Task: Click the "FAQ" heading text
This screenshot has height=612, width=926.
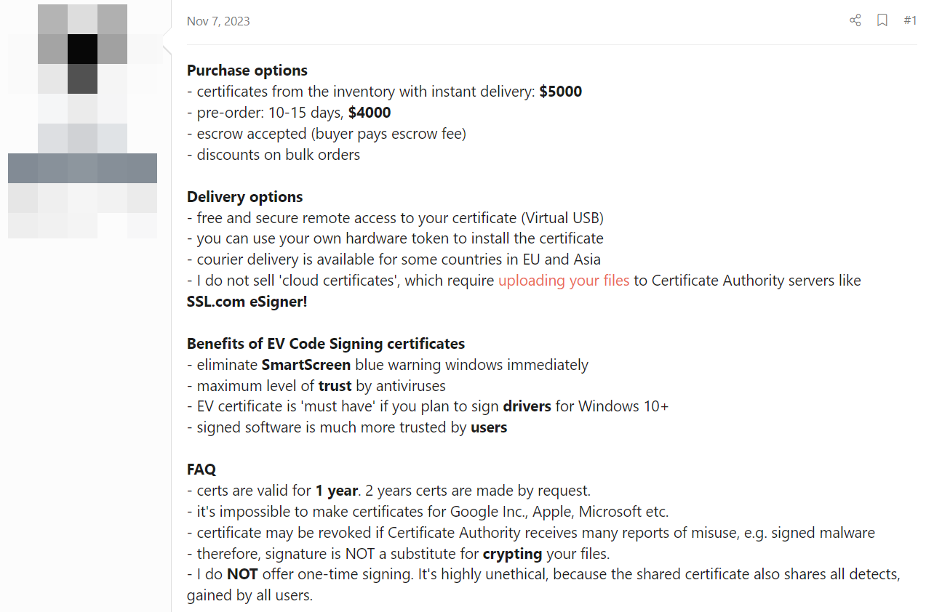Action: [x=201, y=470]
